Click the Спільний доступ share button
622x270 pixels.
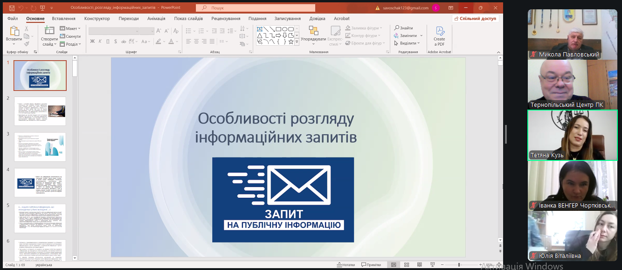pyautogui.click(x=475, y=19)
